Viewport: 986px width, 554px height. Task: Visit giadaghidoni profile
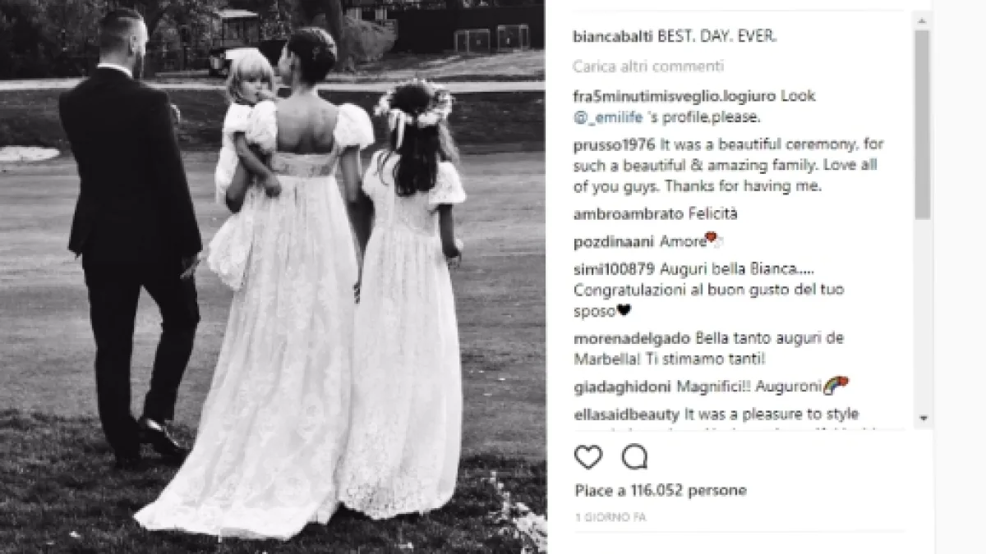621,386
